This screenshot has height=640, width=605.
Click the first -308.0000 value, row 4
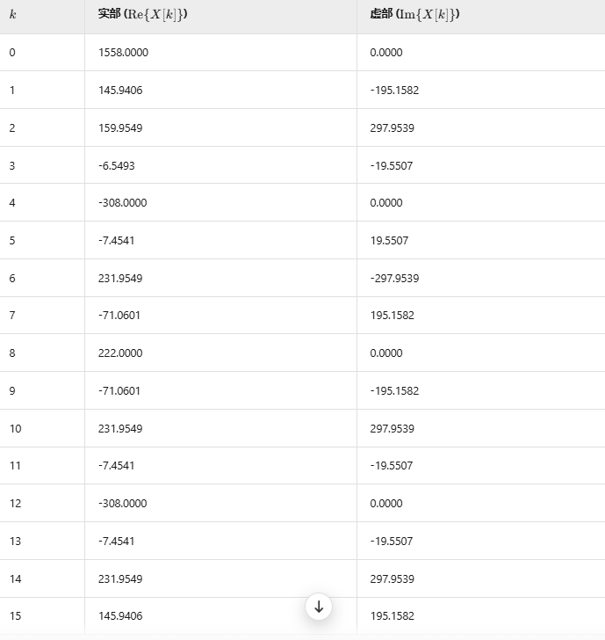tap(122, 203)
